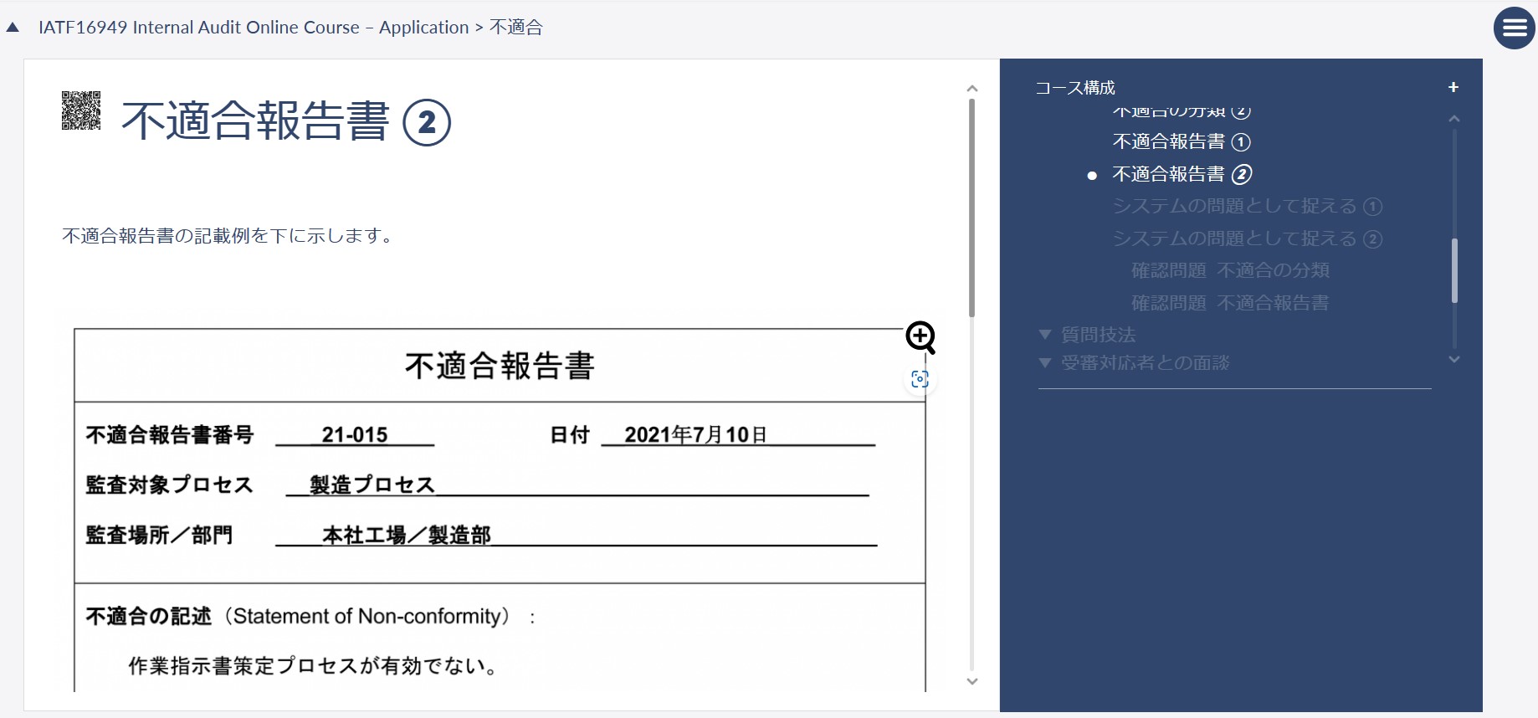Screen dimensions: 1538x718
Task: Click the 不適合報告書 form title in image
Action: coord(500,366)
